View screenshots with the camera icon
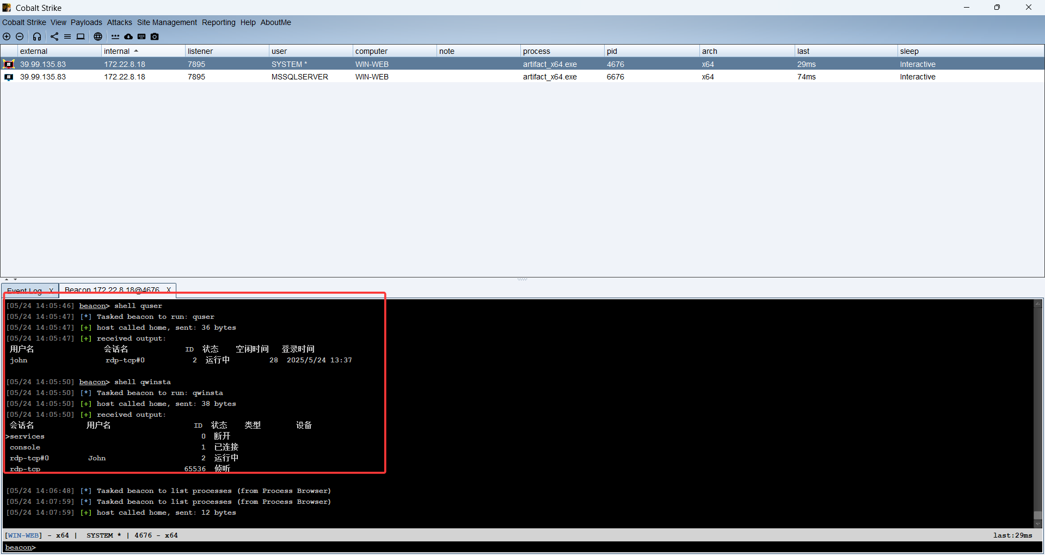Viewport: 1045px width, 555px height. (x=155, y=36)
